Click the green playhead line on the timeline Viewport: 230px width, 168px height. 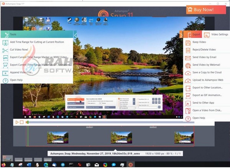click(28, 136)
